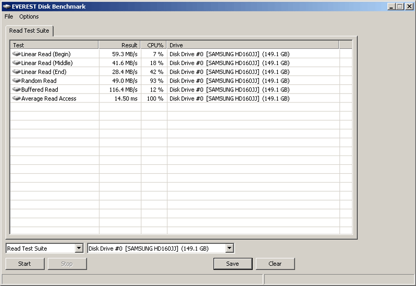This screenshot has width=416, height=286.
Task: Click the 18 % CPU value
Action: click(157, 63)
